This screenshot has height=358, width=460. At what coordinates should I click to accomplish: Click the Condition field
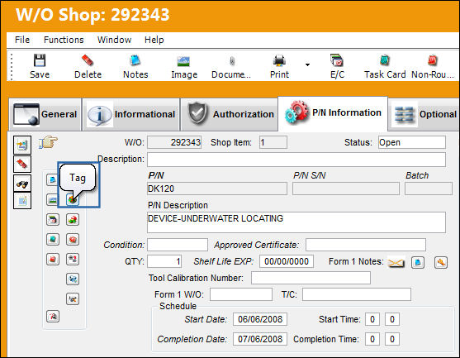[178, 245]
